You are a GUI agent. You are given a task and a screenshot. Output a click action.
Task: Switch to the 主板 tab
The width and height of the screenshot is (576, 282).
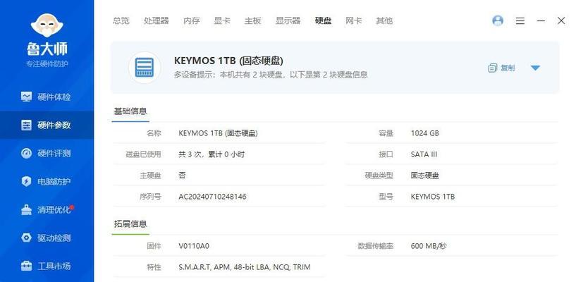(252, 21)
